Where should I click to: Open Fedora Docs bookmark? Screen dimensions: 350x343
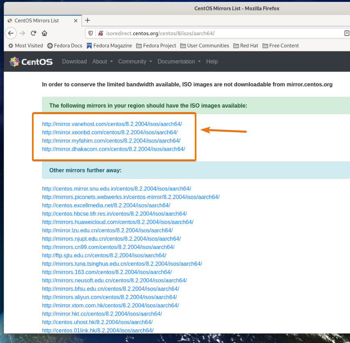click(x=65, y=46)
